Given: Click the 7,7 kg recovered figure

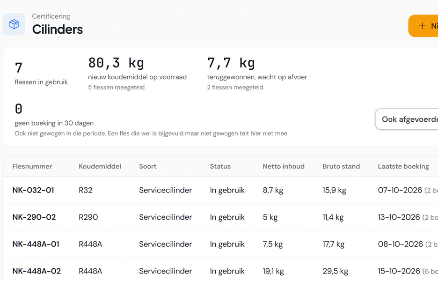Looking at the screenshot, I should (231, 63).
